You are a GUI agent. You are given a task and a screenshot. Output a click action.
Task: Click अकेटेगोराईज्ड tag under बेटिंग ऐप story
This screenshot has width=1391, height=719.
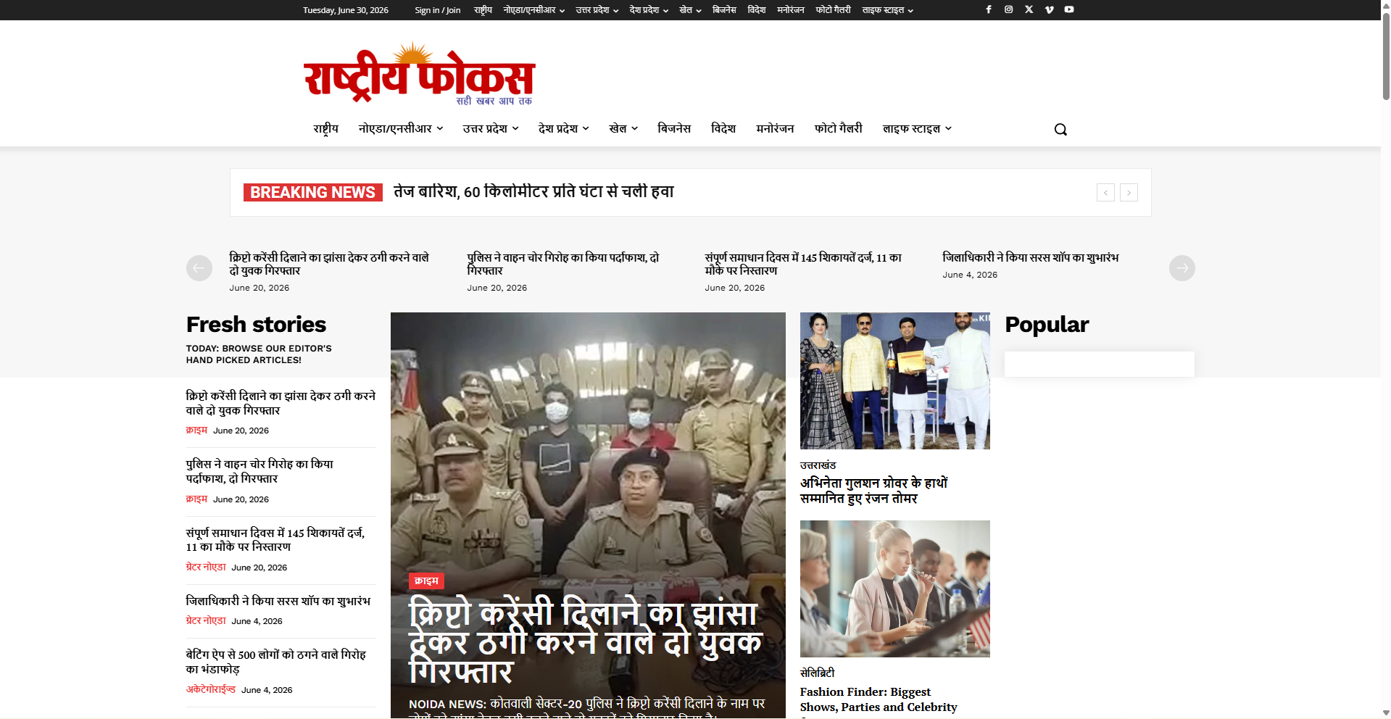211,689
